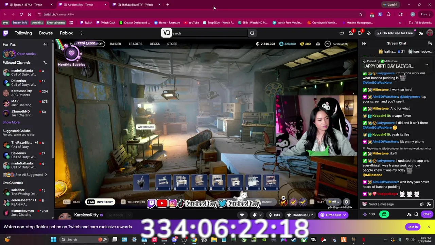Open chat settings gear icon

pos(416,214)
